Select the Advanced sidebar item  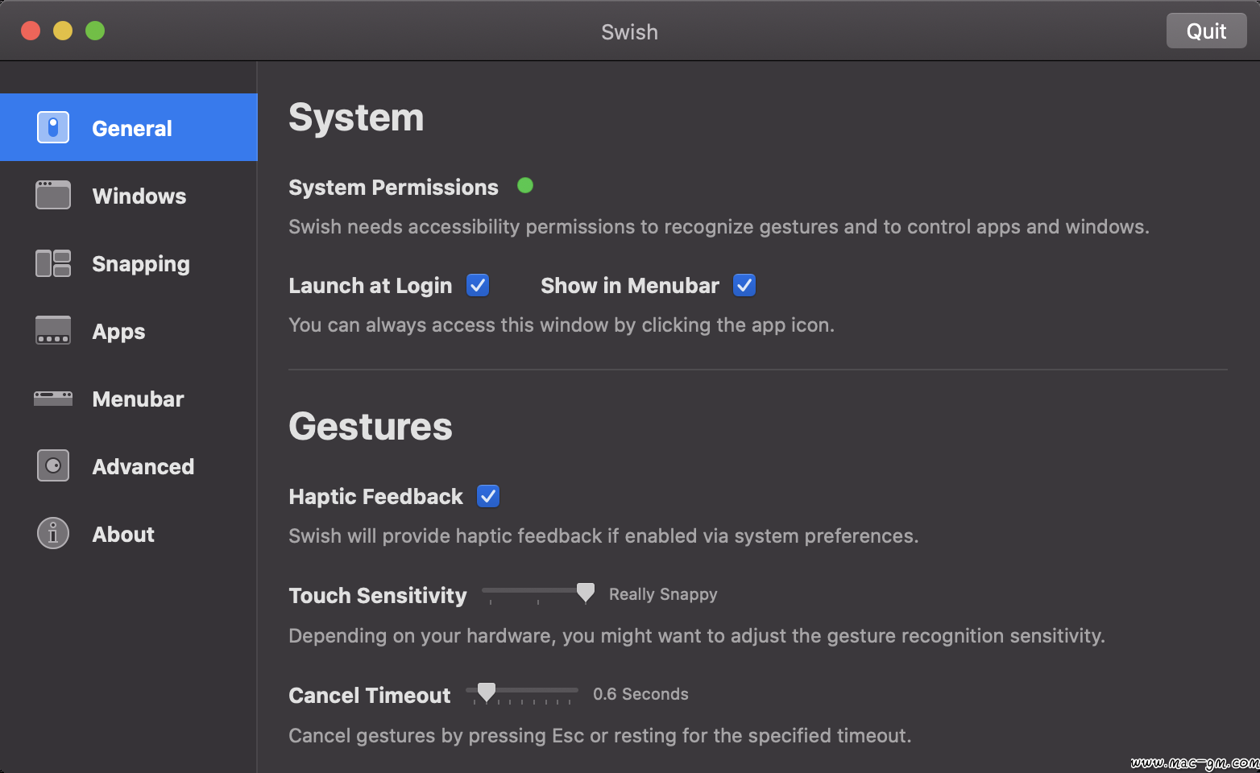tap(129, 466)
